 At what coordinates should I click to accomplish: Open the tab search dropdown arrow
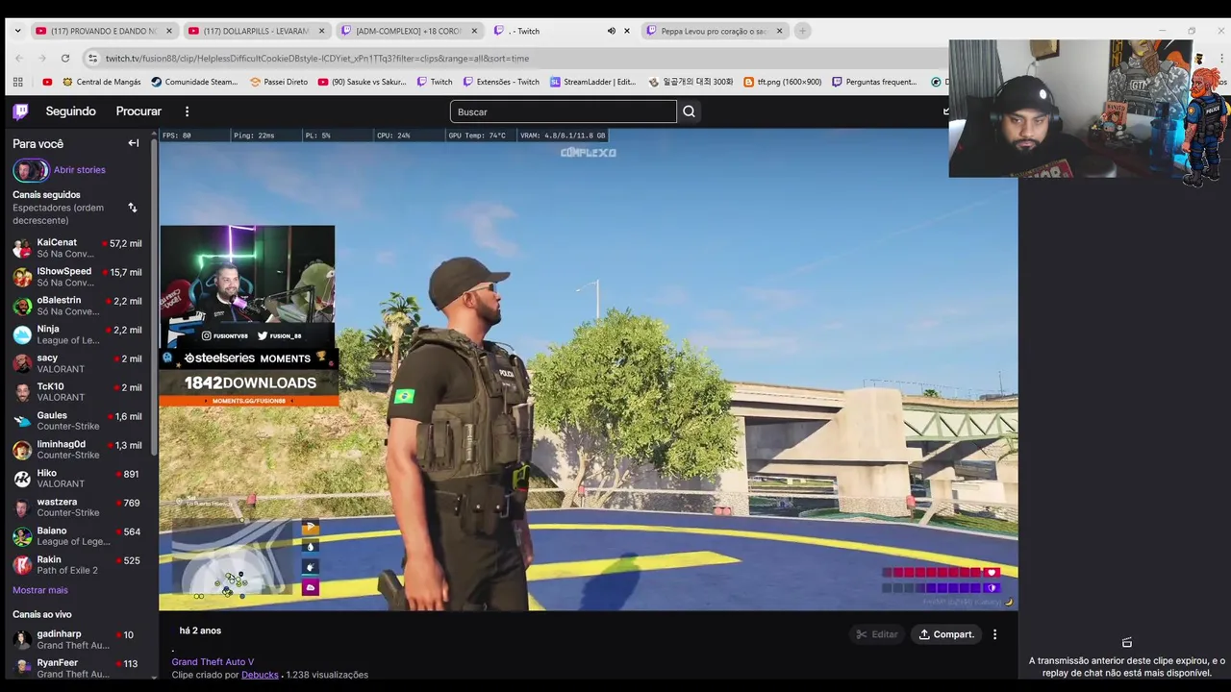(17, 31)
